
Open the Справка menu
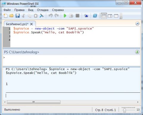pyautogui.click(x=58, y=10)
